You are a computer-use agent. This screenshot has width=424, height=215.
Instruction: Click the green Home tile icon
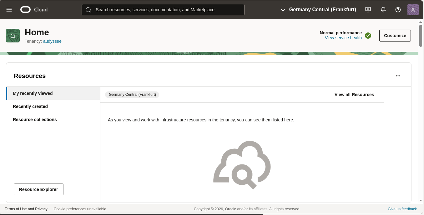[x=13, y=36]
